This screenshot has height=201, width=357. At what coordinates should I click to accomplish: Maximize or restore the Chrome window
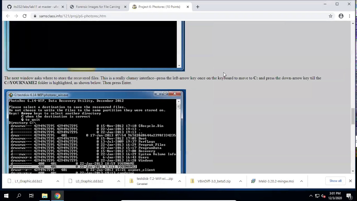(337, 4)
